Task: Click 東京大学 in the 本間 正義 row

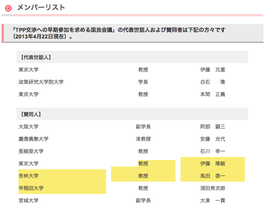Action: coord(29,94)
